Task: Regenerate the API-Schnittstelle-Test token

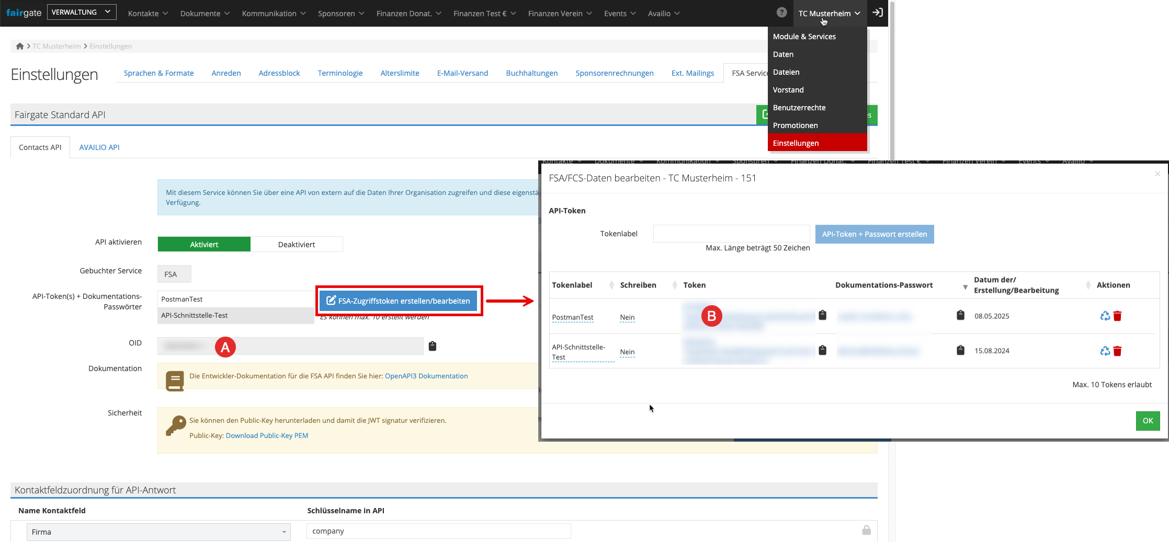Action: [1105, 351]
